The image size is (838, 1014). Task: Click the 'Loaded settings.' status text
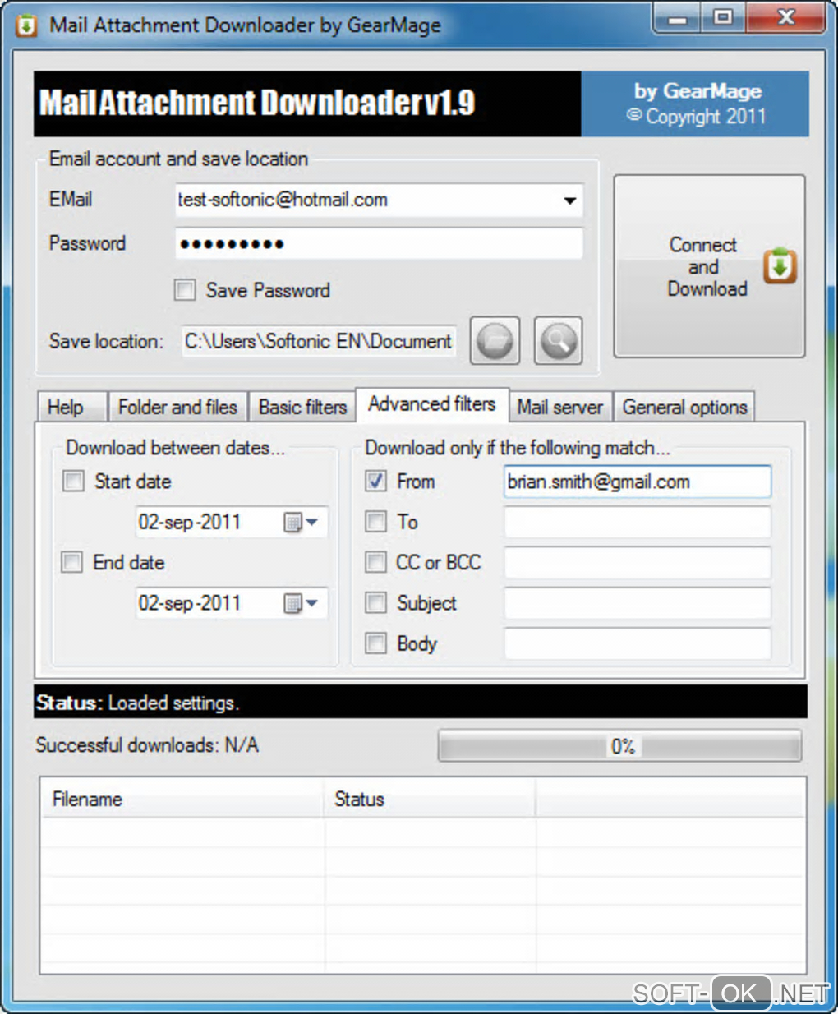(174, 703)
